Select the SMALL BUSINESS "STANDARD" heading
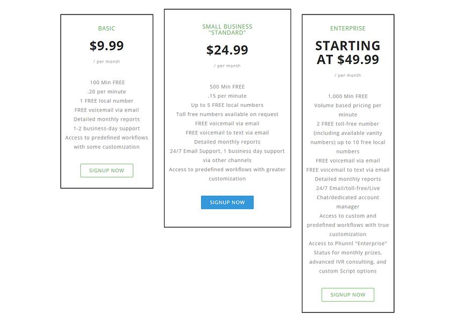 tap(227, 30)
